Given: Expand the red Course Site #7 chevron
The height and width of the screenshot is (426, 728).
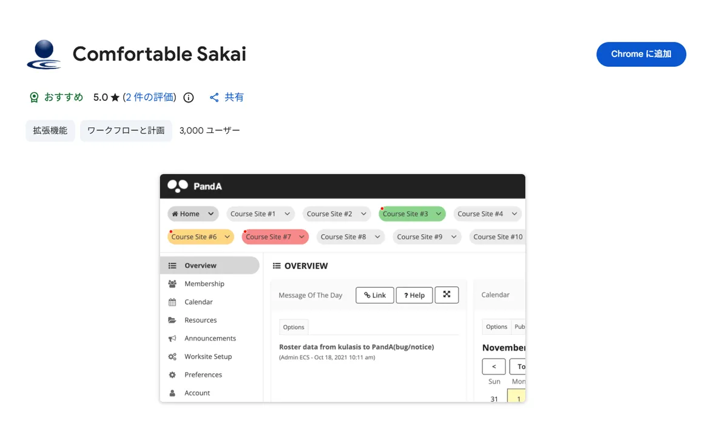Looking at the screenshot, I should 302,237.
